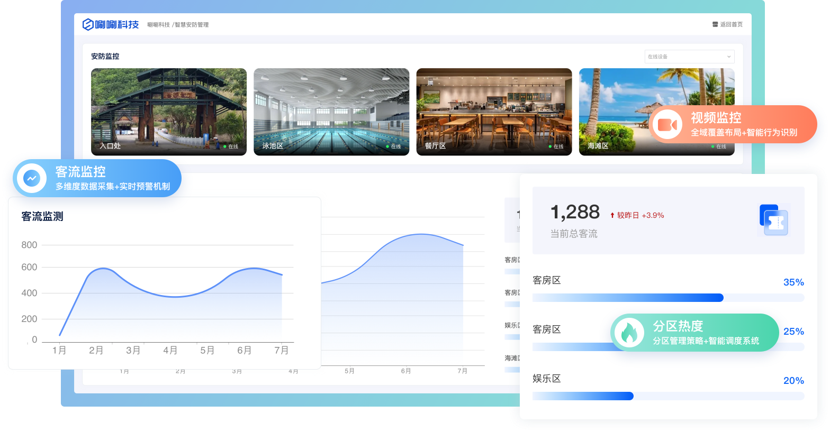Screen dimensions: 830x432
Task: Click the 客流监控 banner button
Action: pos(95,178)
